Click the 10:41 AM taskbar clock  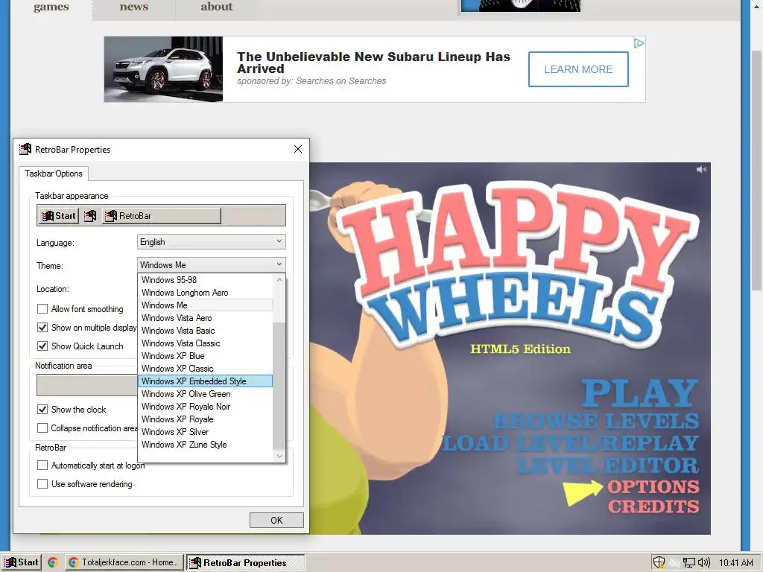coord(735,563)
